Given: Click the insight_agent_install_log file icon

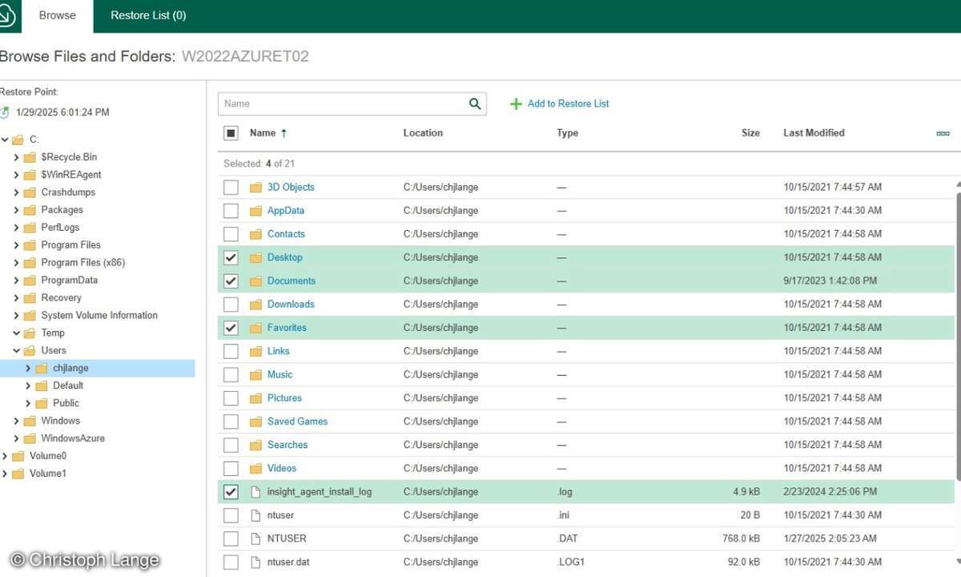Looking at the screenshot, I should tap(255, 492).
